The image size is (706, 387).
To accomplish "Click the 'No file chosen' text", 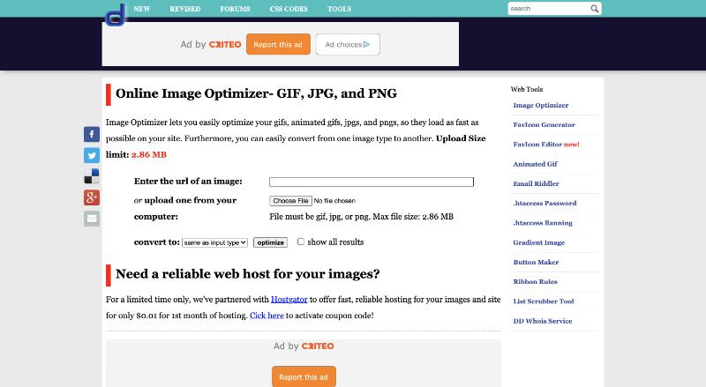I will click(334, 201).
